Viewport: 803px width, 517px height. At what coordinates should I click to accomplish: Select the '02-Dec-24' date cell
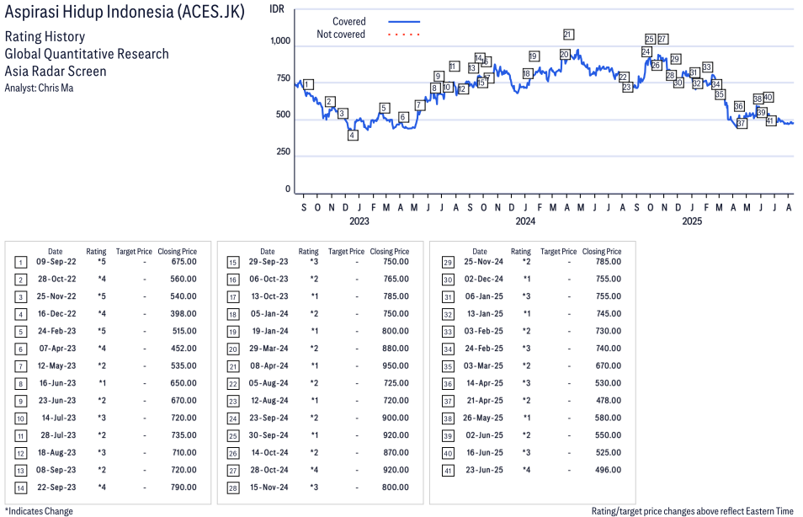point(483,280)
